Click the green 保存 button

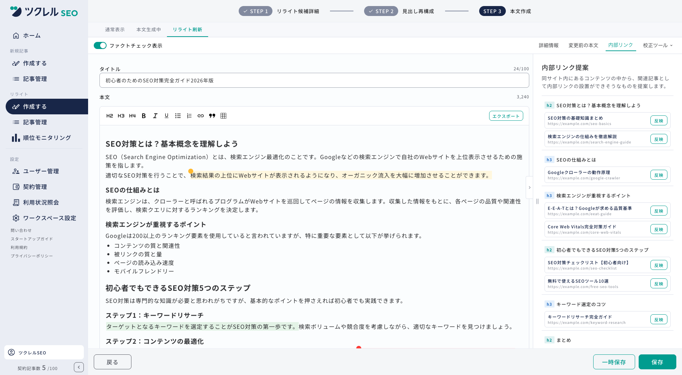[657, 362]
